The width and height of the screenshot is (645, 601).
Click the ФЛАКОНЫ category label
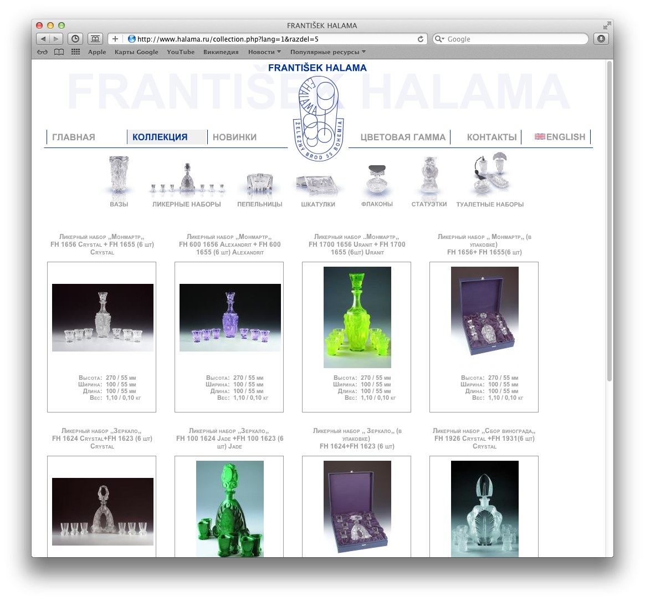coord(377,204)
